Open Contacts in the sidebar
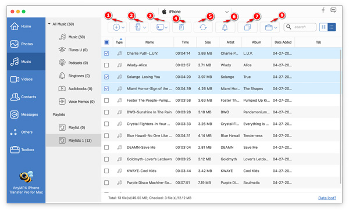This screenshot has width=349, height=211. [x=26, y=96]
